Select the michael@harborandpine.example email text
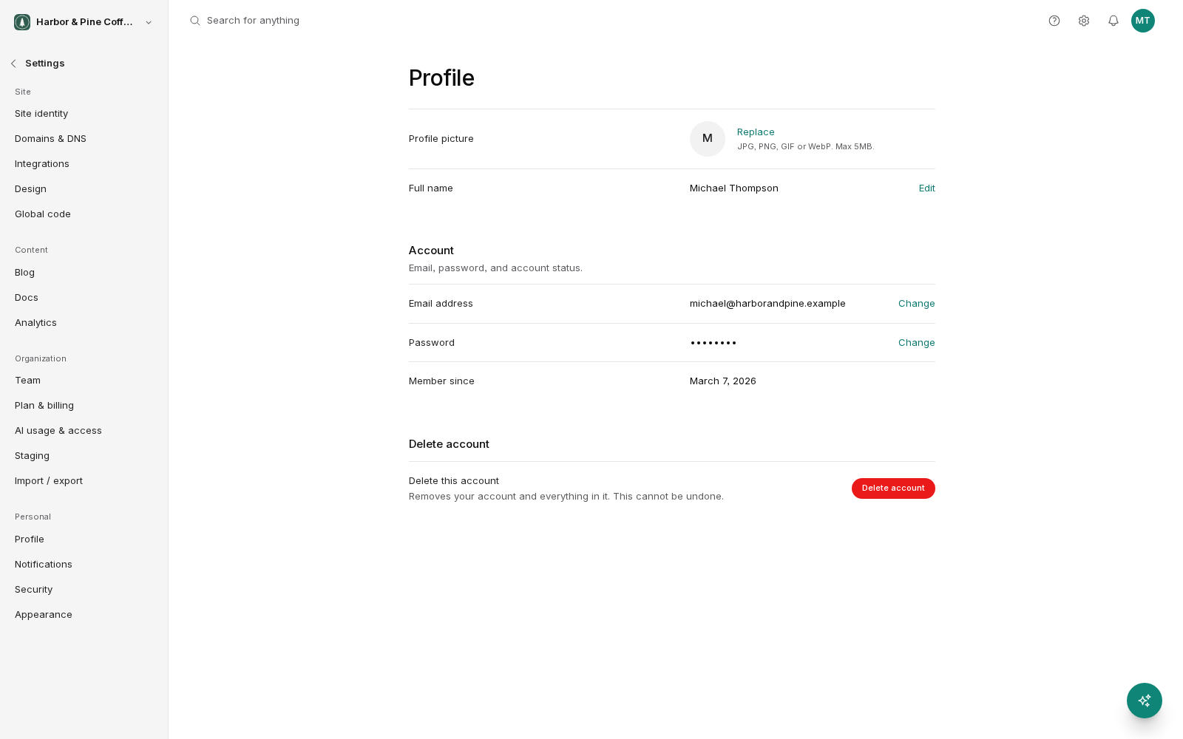 [x=767, y=304]
